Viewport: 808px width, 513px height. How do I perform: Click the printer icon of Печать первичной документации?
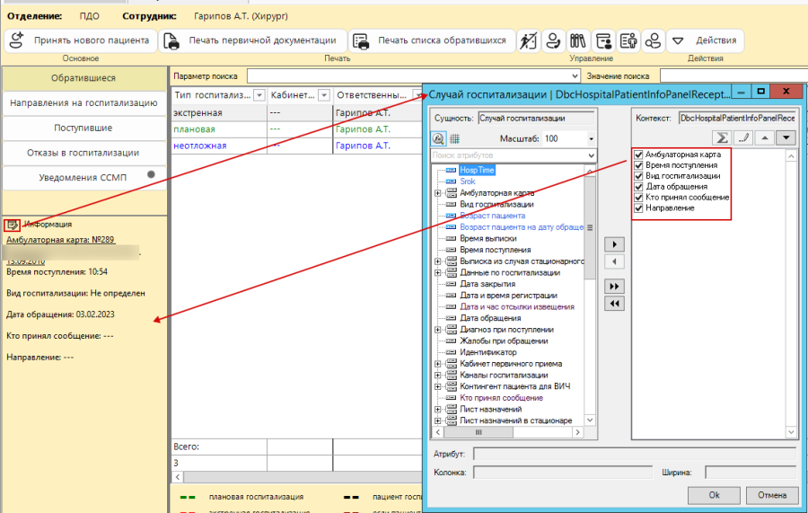click(171, 40)
